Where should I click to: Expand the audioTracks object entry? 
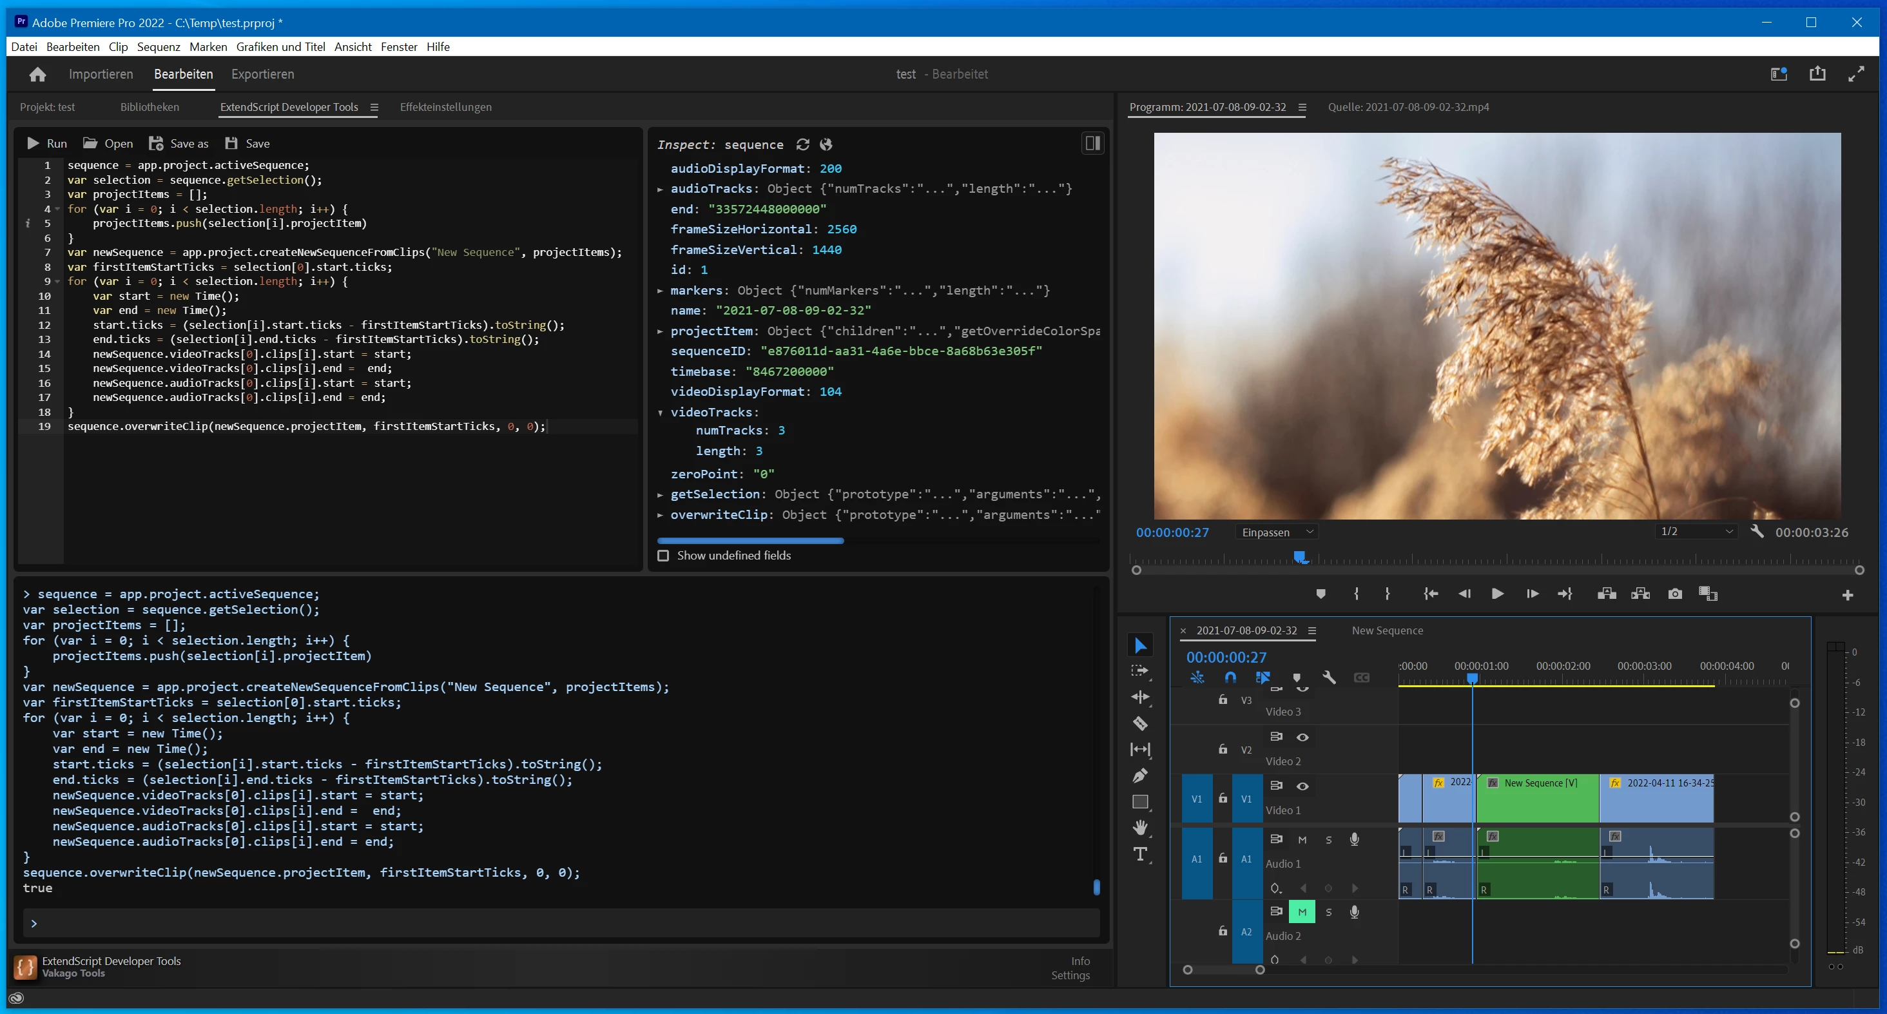[660, 189]
